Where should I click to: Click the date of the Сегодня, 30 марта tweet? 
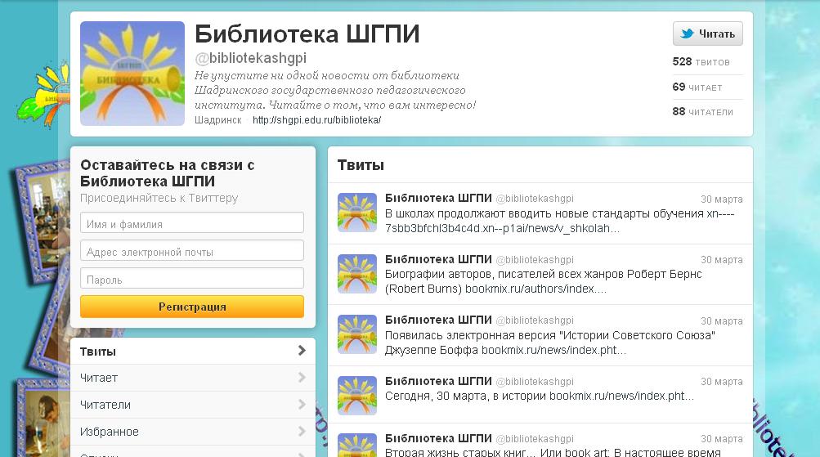[x=722, y=382]
